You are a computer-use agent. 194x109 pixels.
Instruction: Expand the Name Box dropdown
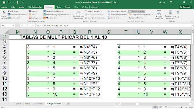tap(14, 26)
